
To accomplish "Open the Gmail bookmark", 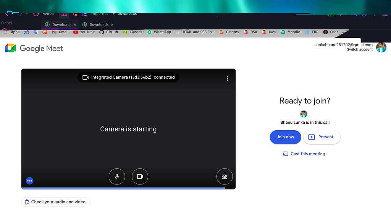I will 60,32.
